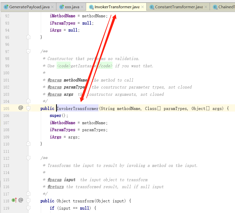The width and height of the screenshot is (235, 213).
Task: Click '@param input' on line 115
Action: click(x=62, y=180)
